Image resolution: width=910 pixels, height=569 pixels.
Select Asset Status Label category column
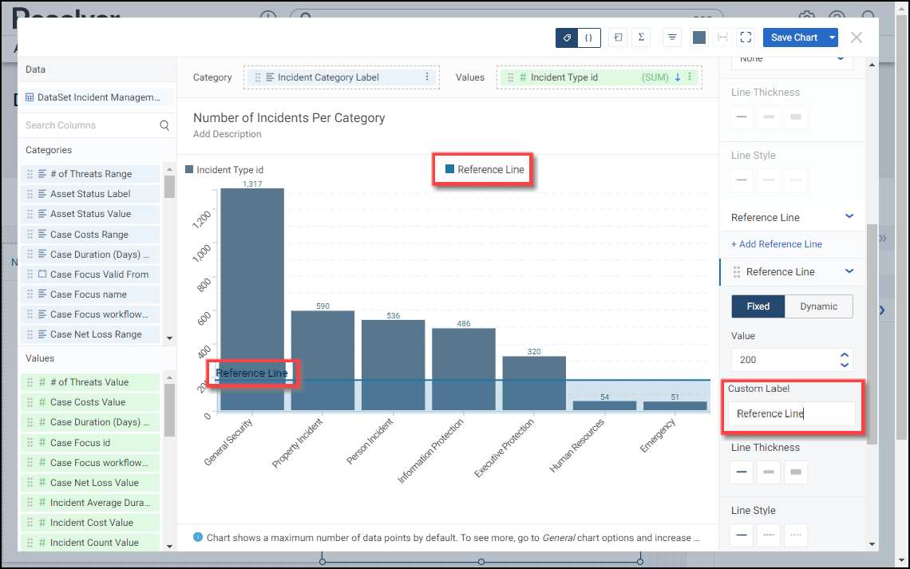point(90,194)
